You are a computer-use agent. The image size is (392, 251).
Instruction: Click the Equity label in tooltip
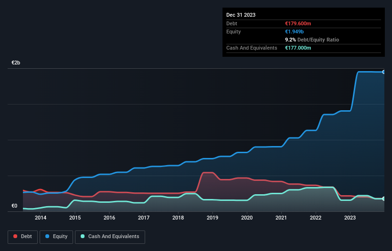click(233, 31)
